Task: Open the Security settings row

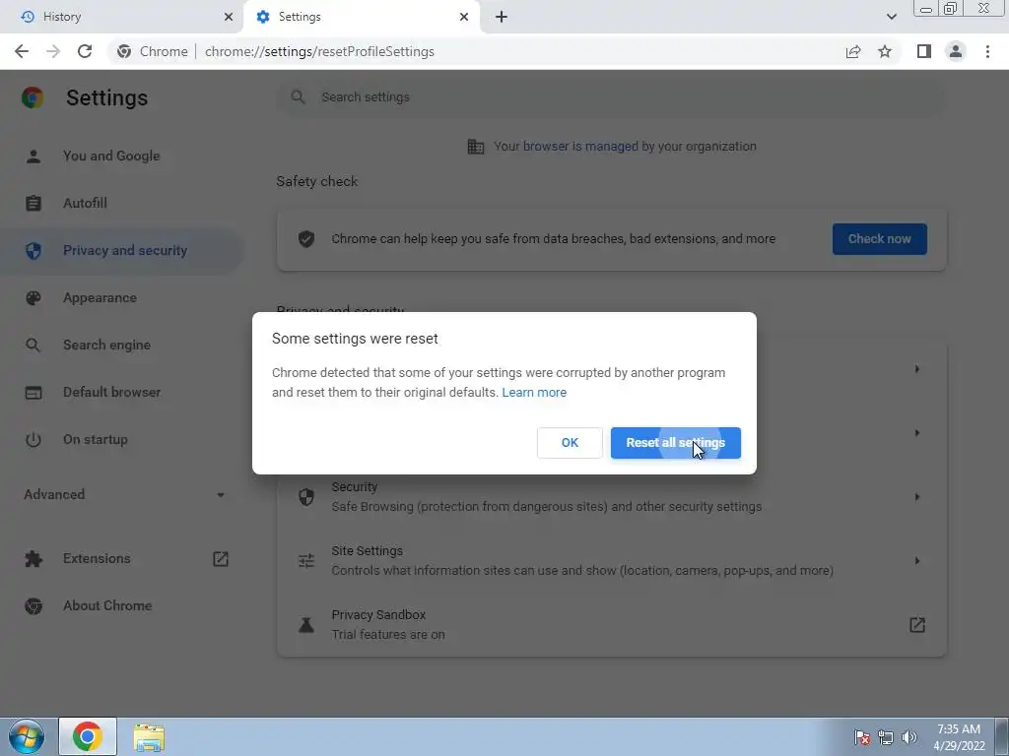Action: coord(611,497)
